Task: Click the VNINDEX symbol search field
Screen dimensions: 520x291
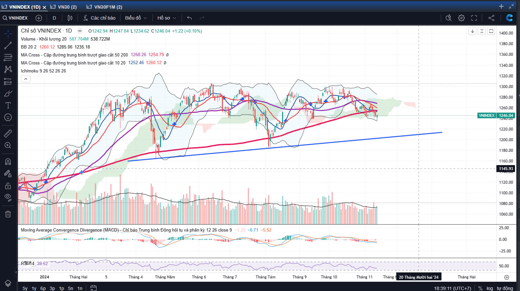Action: [15, 18]
